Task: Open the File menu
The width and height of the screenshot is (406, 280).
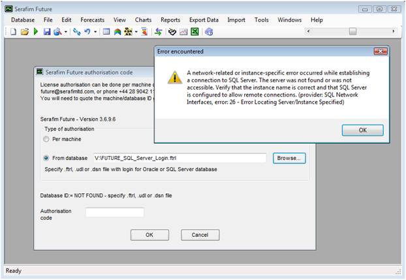Action: 48,20
